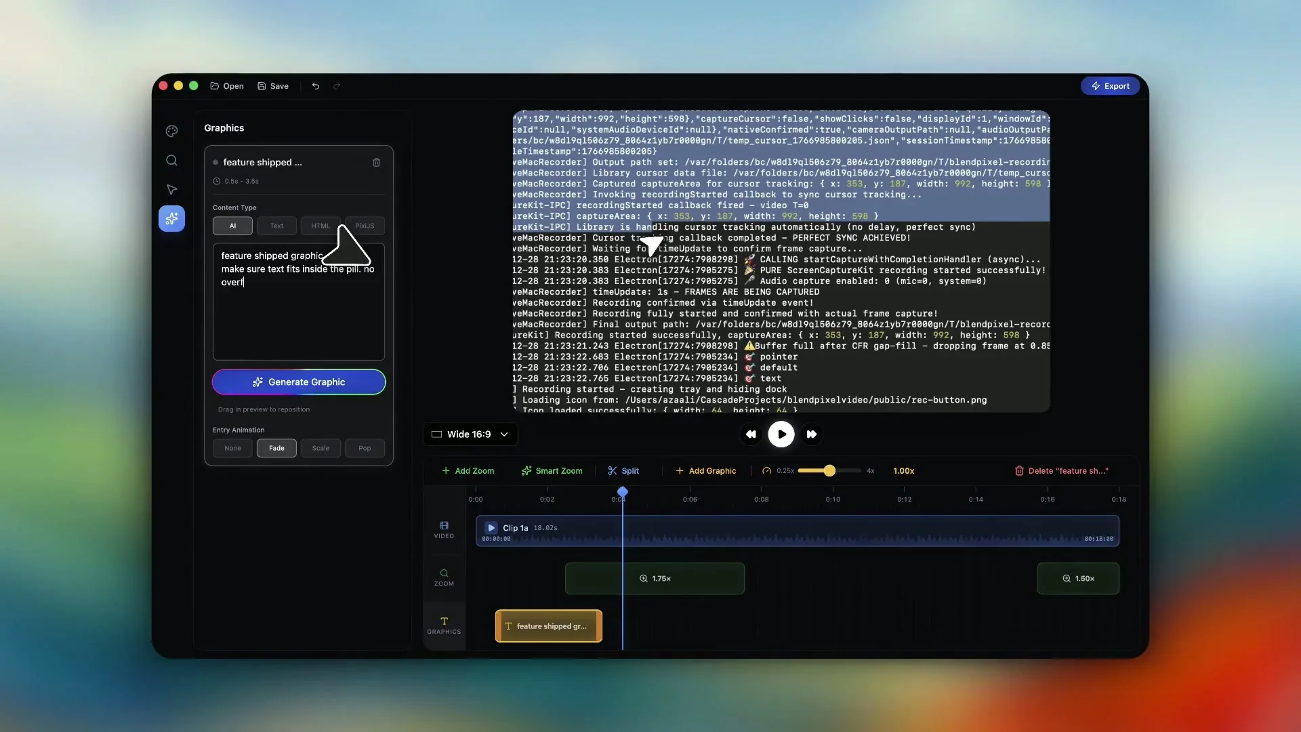Click the Graphics panel heading
The image size is (1301, 732).
224,128
